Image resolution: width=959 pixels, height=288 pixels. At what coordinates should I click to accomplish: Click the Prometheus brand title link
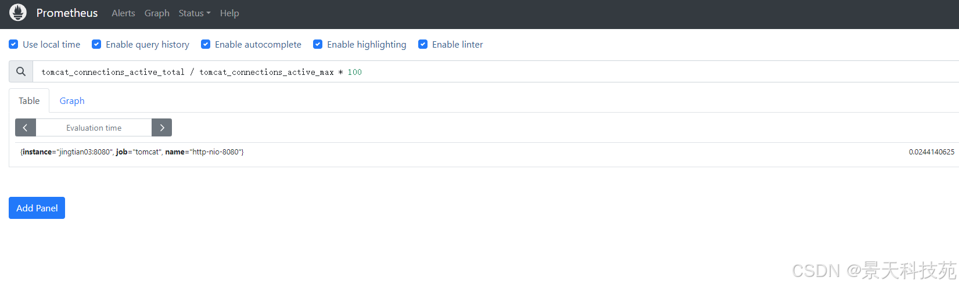(67, 13)
